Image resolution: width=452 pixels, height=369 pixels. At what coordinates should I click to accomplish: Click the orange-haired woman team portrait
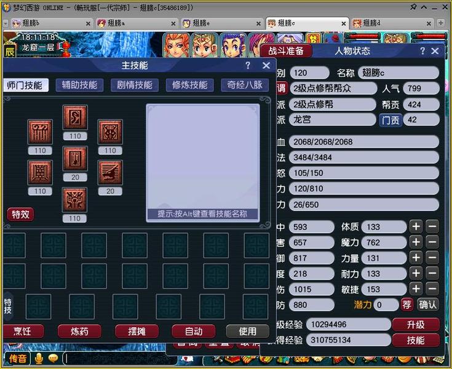(x=176, y=46)
